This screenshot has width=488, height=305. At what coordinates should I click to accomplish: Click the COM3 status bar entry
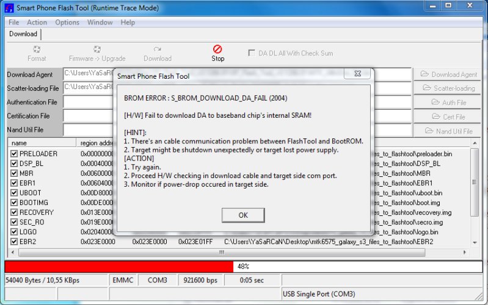[x=157, y=280]
